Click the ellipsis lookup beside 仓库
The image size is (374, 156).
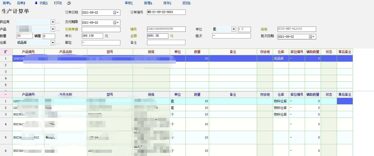point(58,43)
